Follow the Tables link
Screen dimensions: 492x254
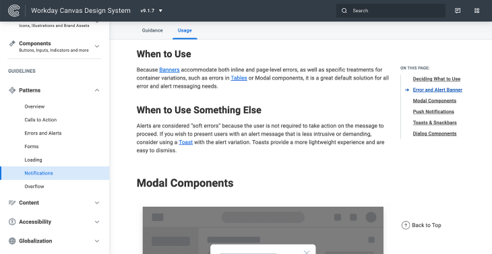point(239,77)
